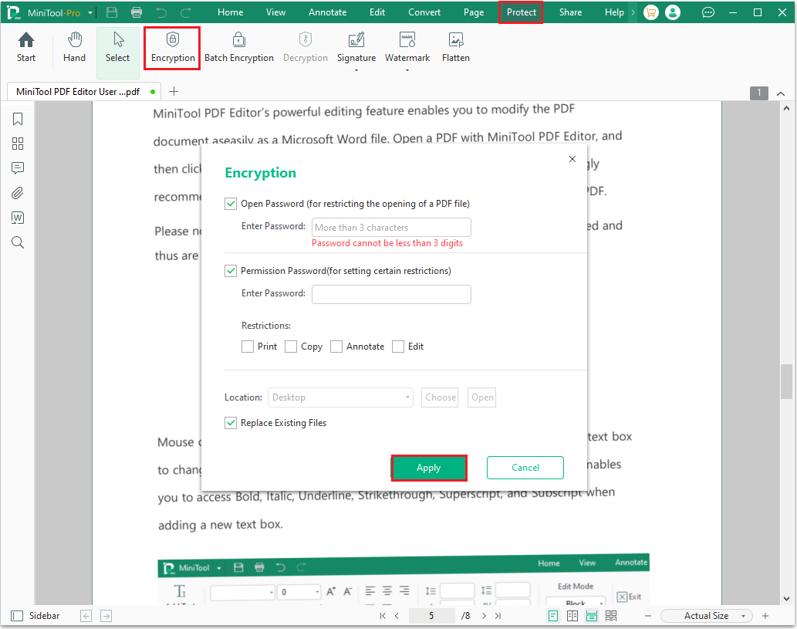Open the Annotate menu tab
The width and height of the screenshot is (797, 629).
coord(327,12)
